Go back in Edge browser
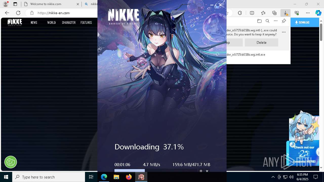Viewport: 324px width, 182px height. pyautogui.click(x=7, y=13)
